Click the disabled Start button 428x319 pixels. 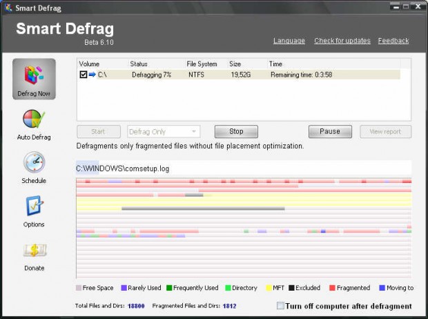point(99,132)
